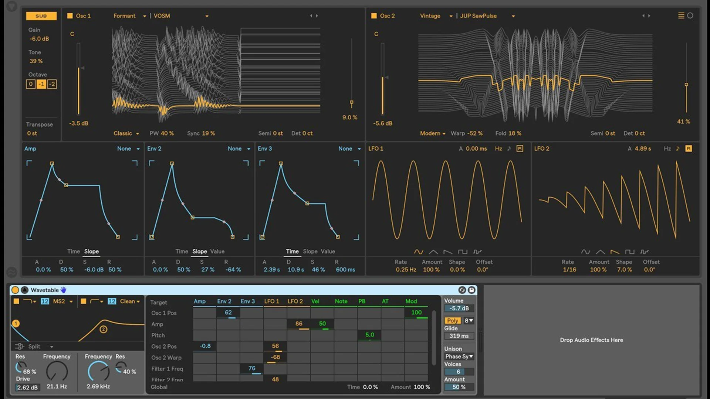Click filter 2 marker in filter display
710x399 pixels.
coord(104,329)
